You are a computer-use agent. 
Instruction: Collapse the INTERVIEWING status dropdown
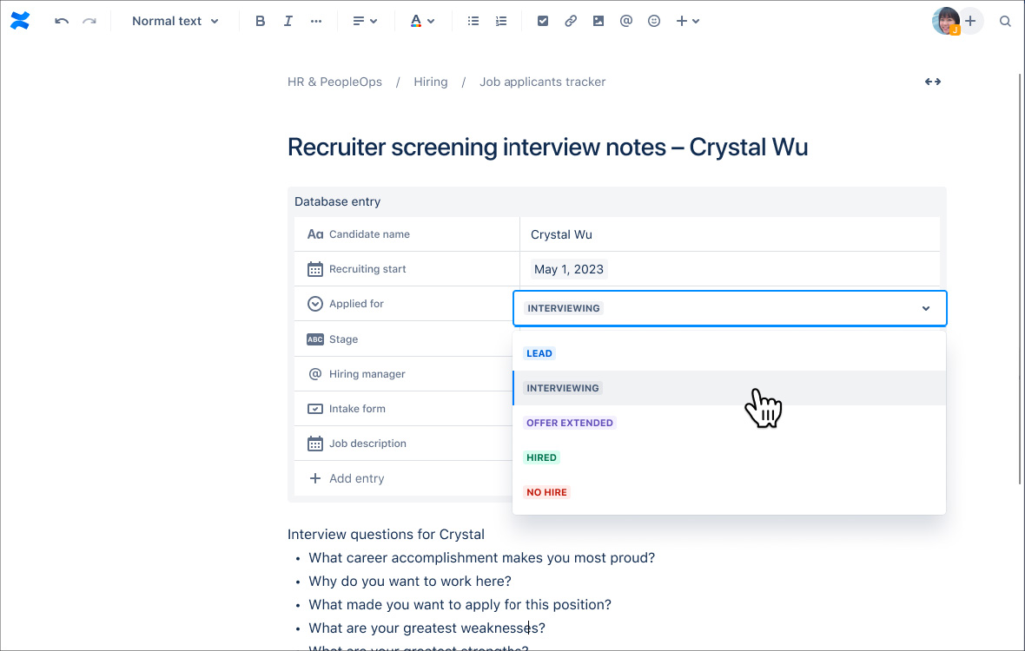[925, 308]
